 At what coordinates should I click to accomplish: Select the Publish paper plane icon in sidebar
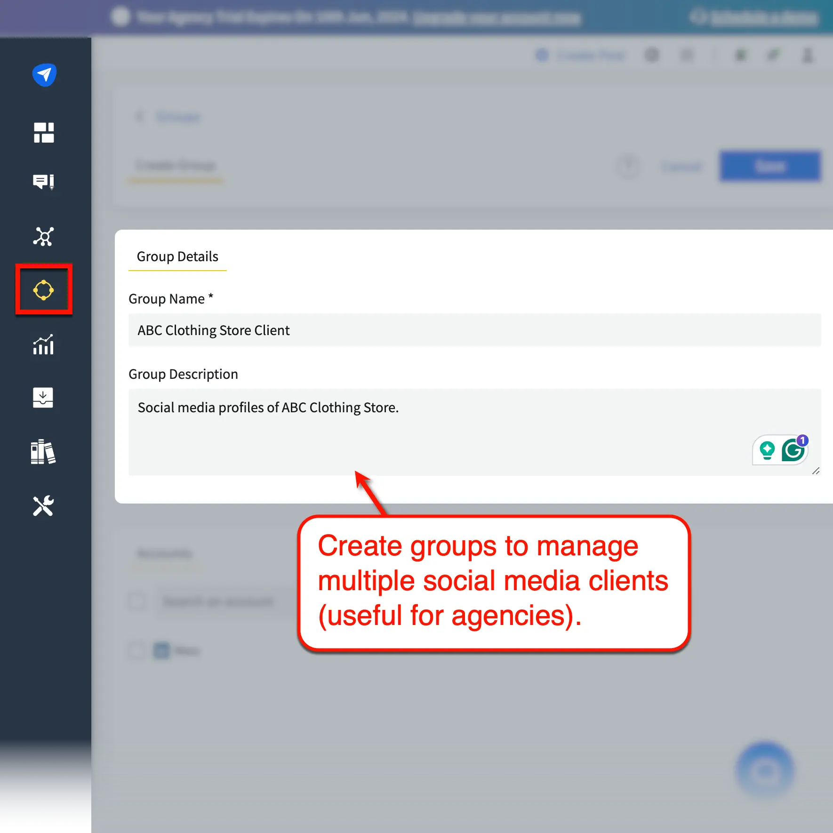[x=44, y=74]
